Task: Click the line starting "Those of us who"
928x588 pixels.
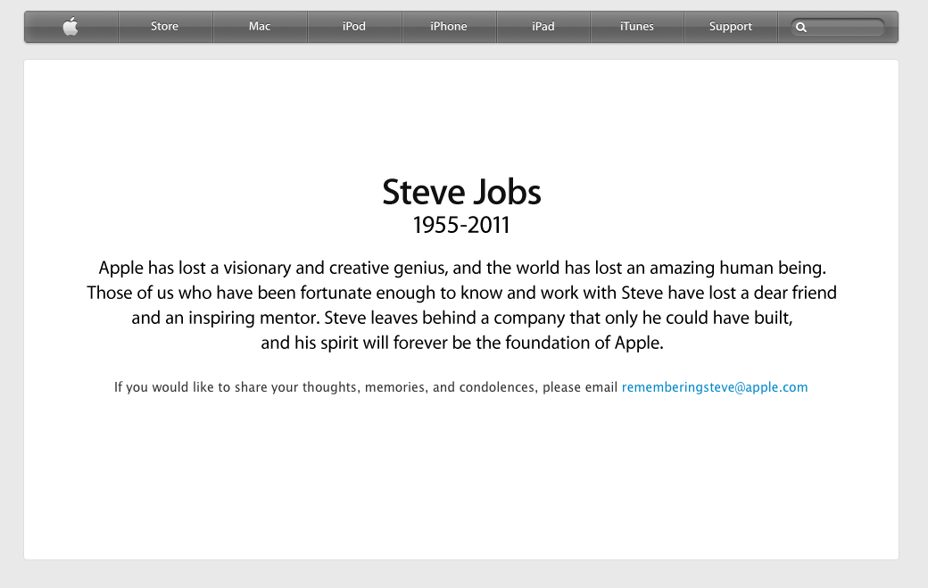Action: (461, 294)
